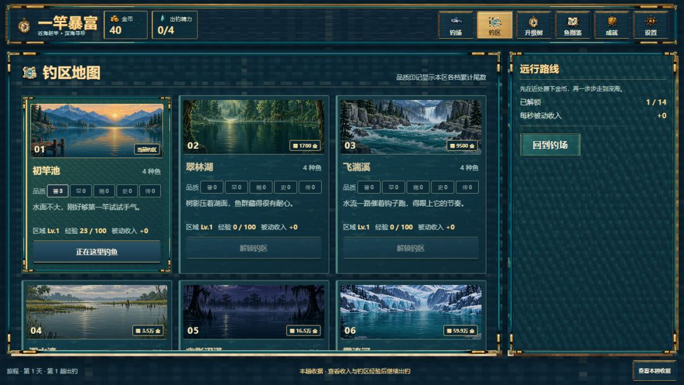Click the 查看本趟收获 button

point(654,370)
